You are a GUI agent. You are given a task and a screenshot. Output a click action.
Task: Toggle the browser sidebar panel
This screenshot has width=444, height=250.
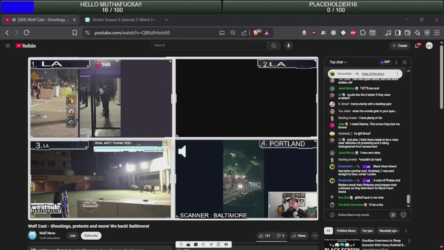pyautogui.click(x=398, y=33)
